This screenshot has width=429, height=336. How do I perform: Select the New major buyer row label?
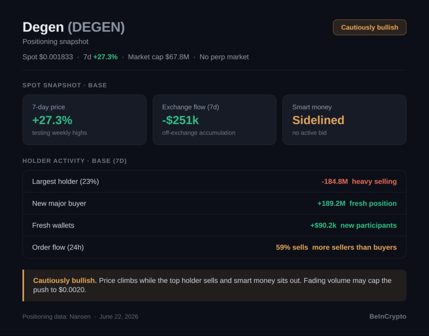click(59, 203)
